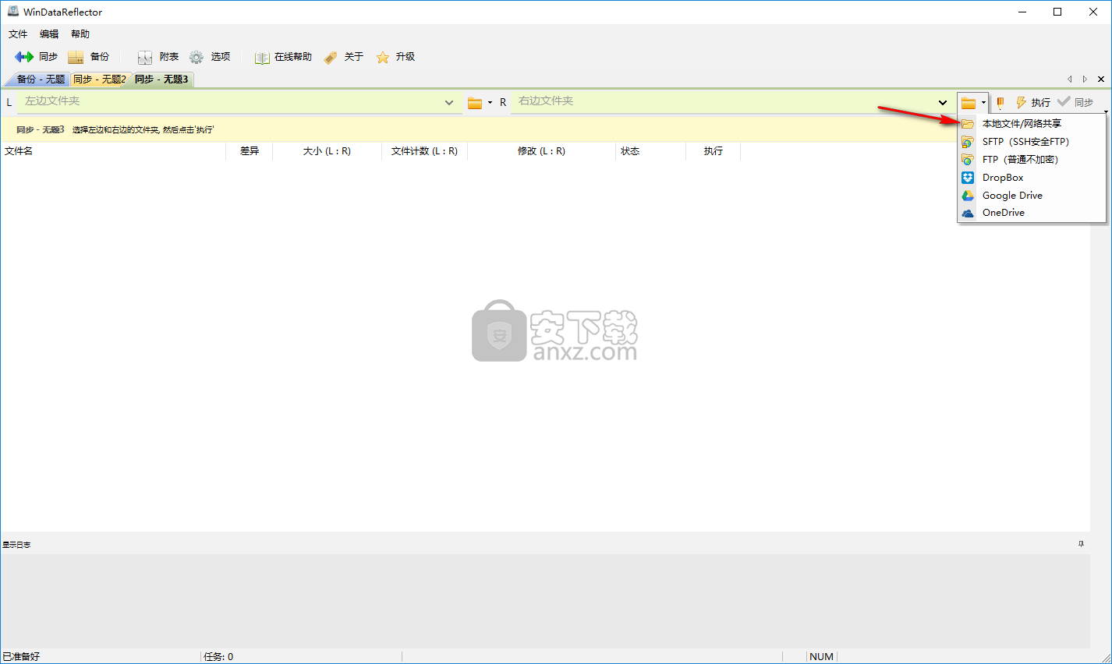Viewport: 1112px width, 664px height.
Task: Click the 差异 column header
Action: pos(250,151)
